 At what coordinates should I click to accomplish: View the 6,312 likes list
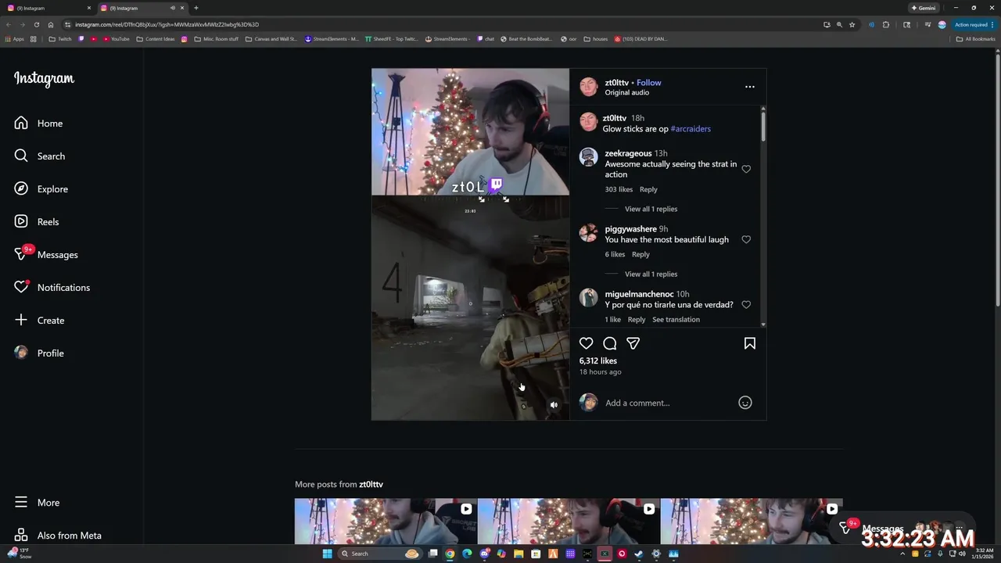coord(598,360)
